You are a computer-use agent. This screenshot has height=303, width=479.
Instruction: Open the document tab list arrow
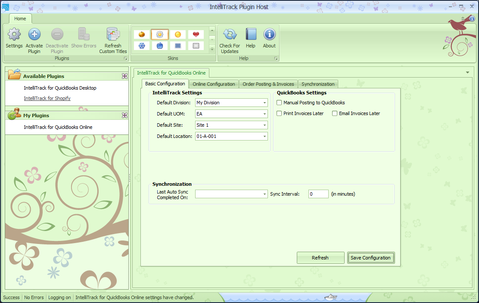tap(467, 72)
